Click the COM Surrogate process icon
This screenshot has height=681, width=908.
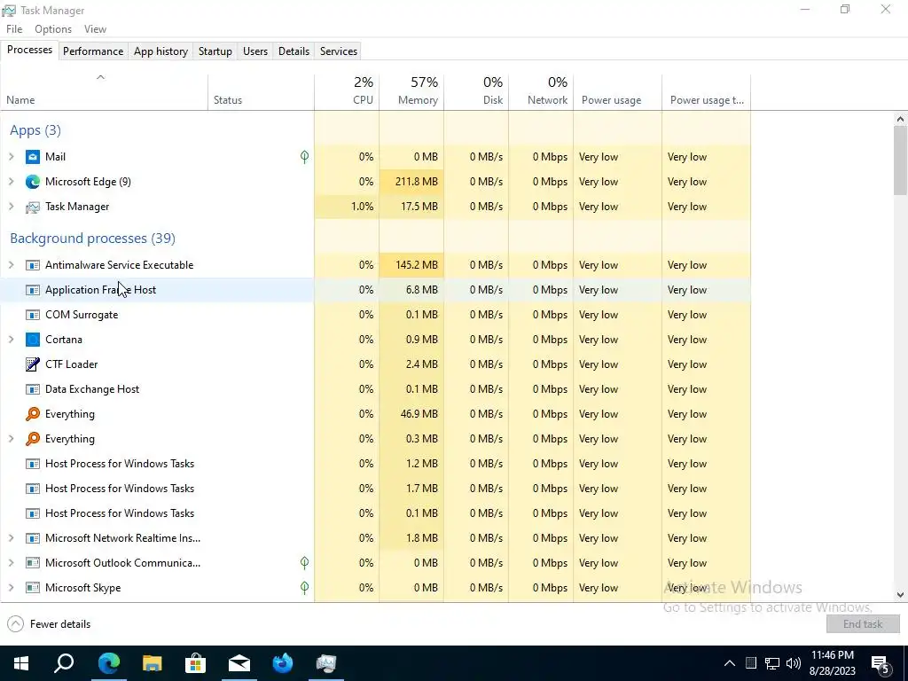coord(33,315)
